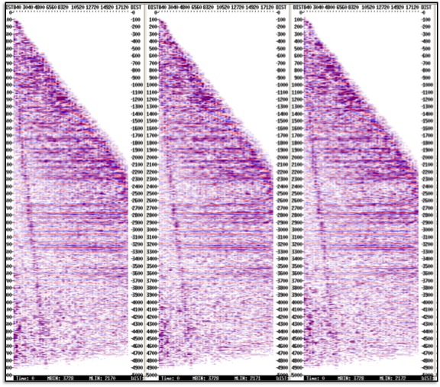Click the 4800 offset label above the MLIN 2170 panel
This screenshot has height=387, width=440.
pyautogui.click(x=40, y=8)
